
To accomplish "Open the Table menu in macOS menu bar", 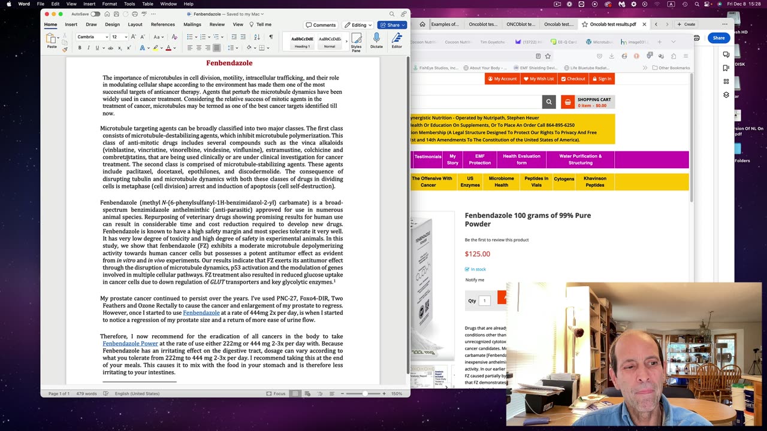I will pos(147,4).
